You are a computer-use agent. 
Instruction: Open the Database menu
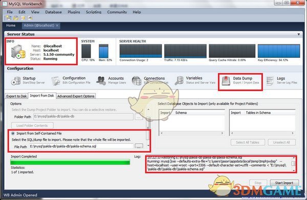pyautogui.click(x=53, y=12)
